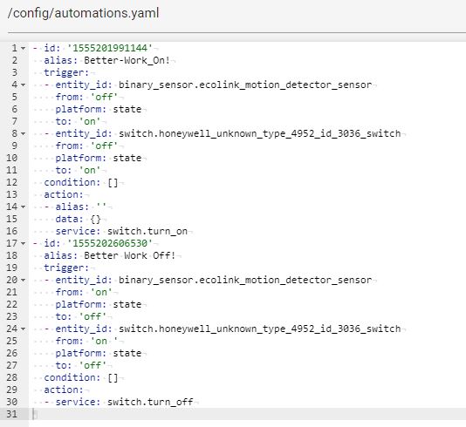466x427 pixels.
Task: Click the id value '1555201991144'
Action: pos(110,48)
